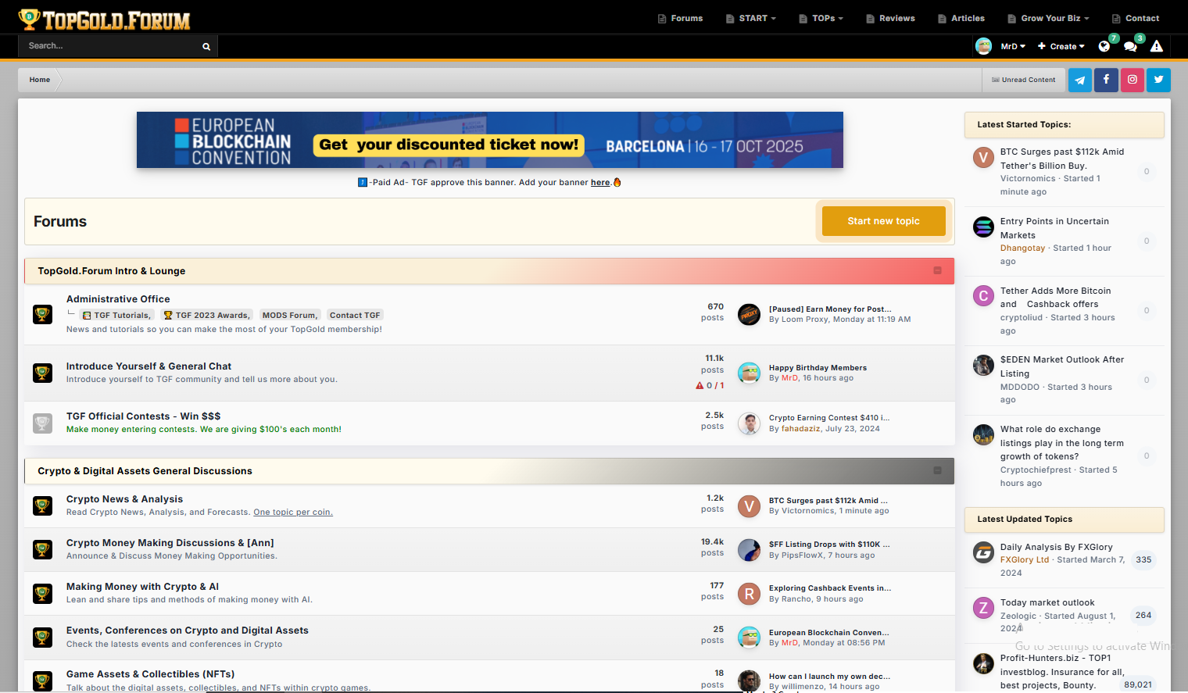Open the Crypto News & Analysis forum
The width and height of the screenshot is (1188, 693).
tap(124, 499)
